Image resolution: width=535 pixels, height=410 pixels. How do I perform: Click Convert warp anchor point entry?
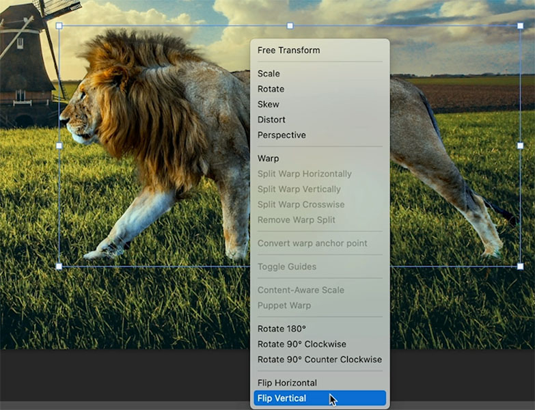pyautogui.click(x=320, y=243)
